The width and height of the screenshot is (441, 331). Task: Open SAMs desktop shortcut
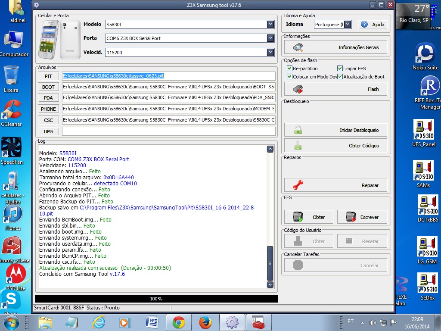coord(423,174)
